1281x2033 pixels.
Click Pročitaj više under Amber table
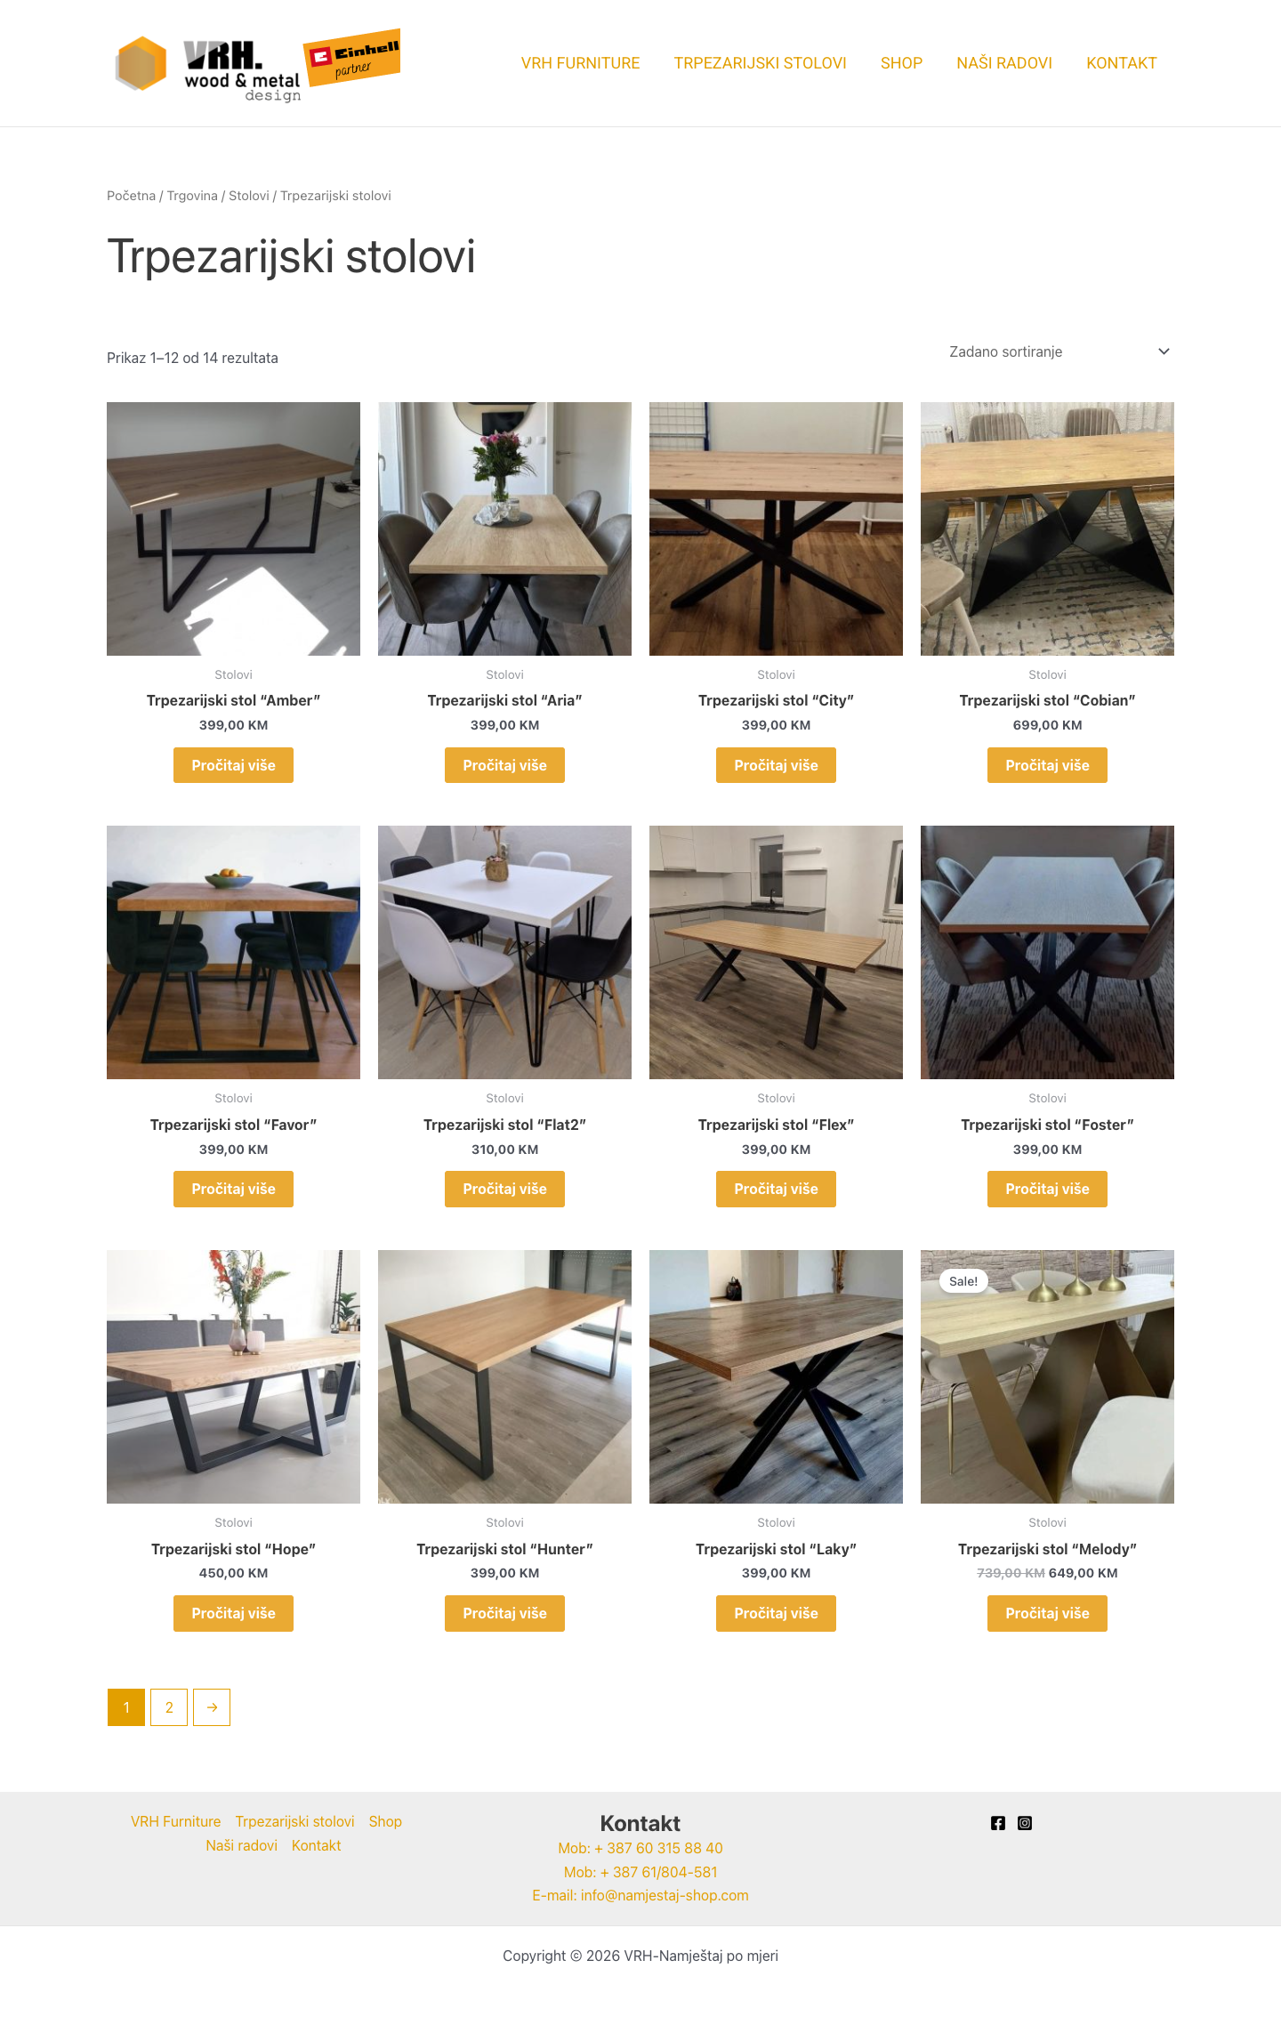(233, 765)
